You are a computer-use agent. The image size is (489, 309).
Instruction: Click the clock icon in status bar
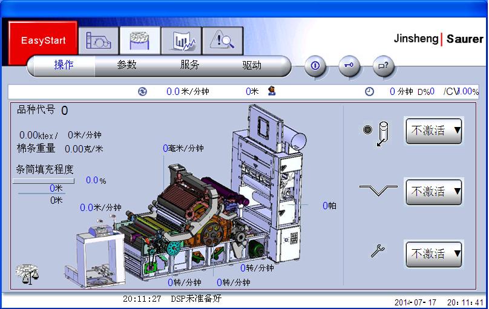coord(369,92)
